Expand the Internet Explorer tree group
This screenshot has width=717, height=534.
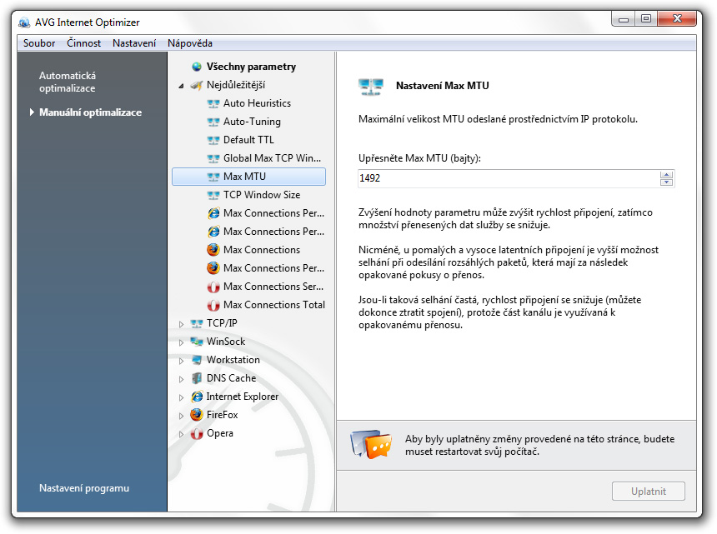[181, 397]
